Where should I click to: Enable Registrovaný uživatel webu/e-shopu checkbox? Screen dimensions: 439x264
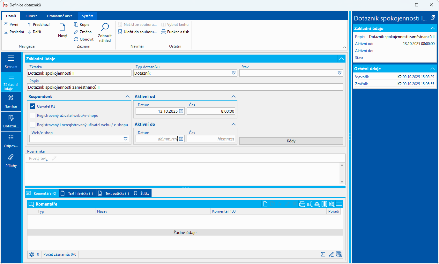[x=32, y=116]
